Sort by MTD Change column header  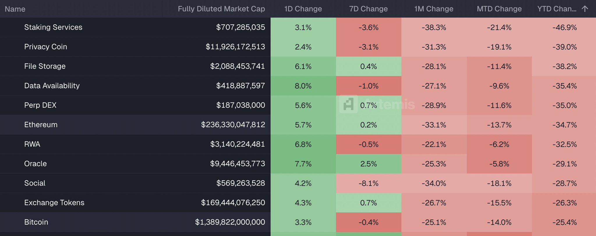click(499, 9)
